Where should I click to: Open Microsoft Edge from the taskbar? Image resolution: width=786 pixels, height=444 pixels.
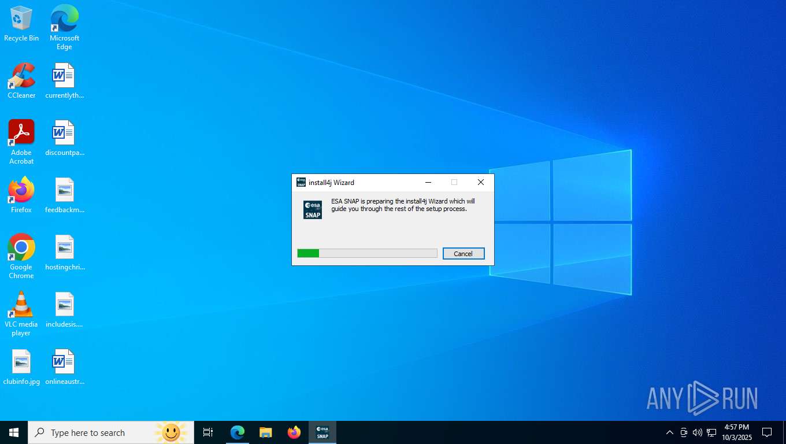pos(238,432)
